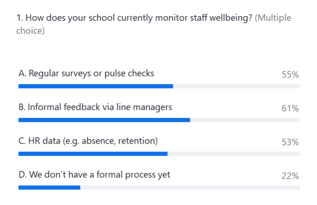Click the 61% result for option B
The width and height of the screenshot is (317, 205).
(x=290, y=109)
